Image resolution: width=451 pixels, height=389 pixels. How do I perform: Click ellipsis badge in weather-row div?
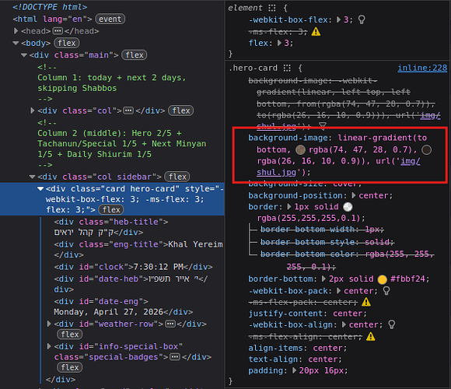click(x=170, y=324)
